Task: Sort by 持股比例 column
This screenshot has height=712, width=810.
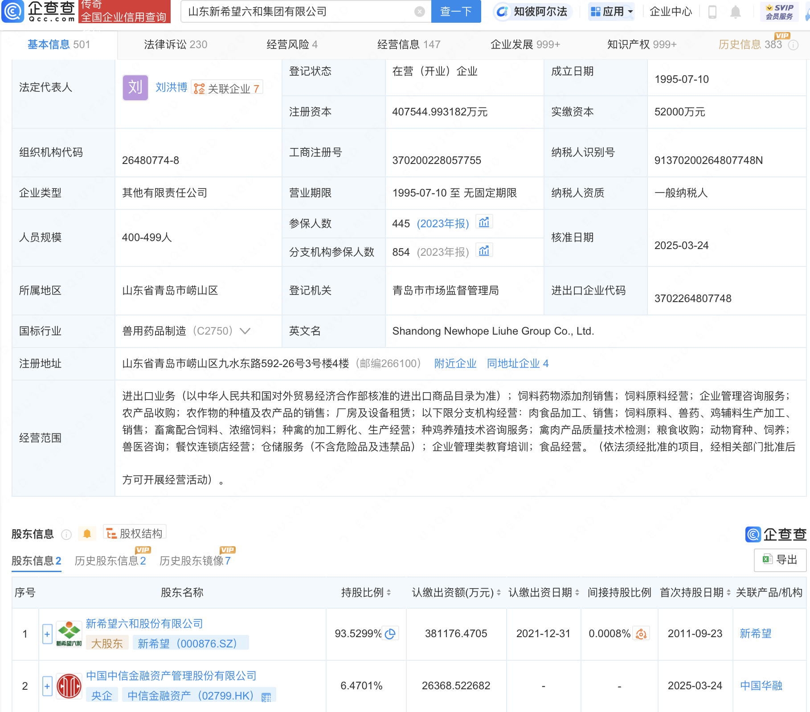Action: (389, 593)
